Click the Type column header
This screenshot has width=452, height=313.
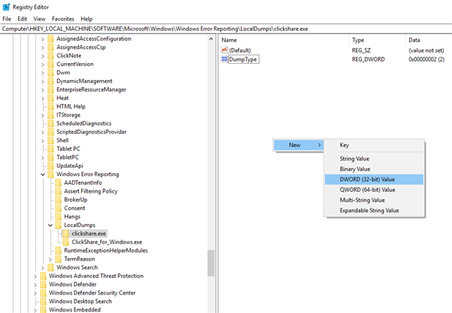point(377,40)
